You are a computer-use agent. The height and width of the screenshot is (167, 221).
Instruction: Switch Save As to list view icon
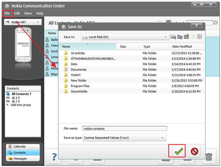193,37
